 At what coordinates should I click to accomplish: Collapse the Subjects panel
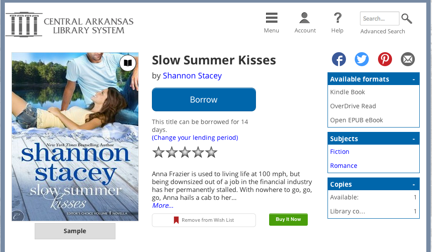[414, 139]
